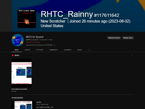The height and width of the screenshot is (109, 145).
Task: Switch to the Home tab
Action: (x=17, y=50)
